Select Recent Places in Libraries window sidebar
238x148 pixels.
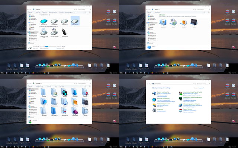pyautogui.click(x=152, y=20)
